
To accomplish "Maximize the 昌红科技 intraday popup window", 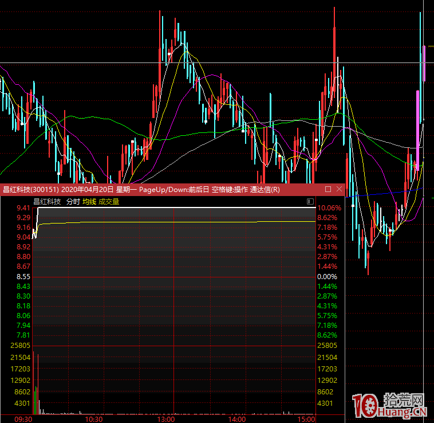I will [328, 189].
